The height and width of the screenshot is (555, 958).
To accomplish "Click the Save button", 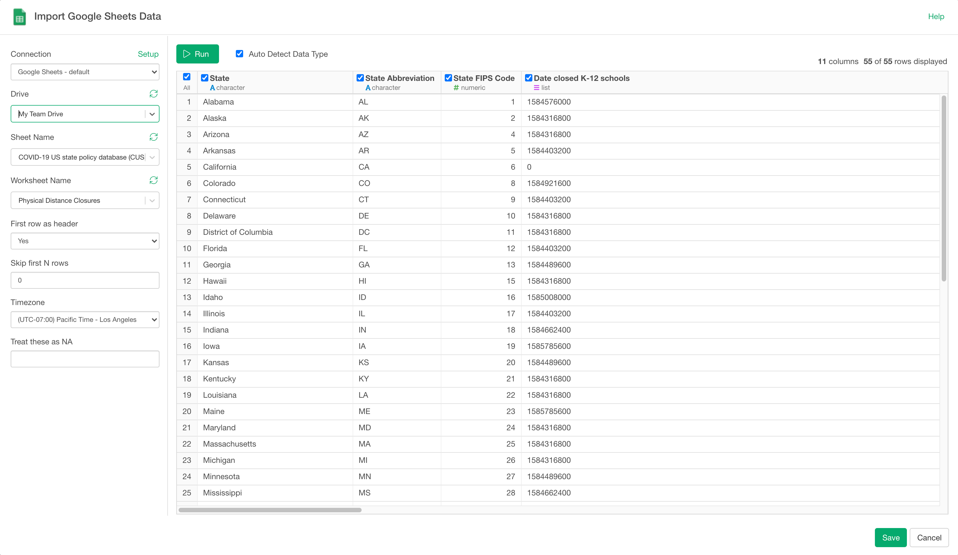I will (890, 538).
